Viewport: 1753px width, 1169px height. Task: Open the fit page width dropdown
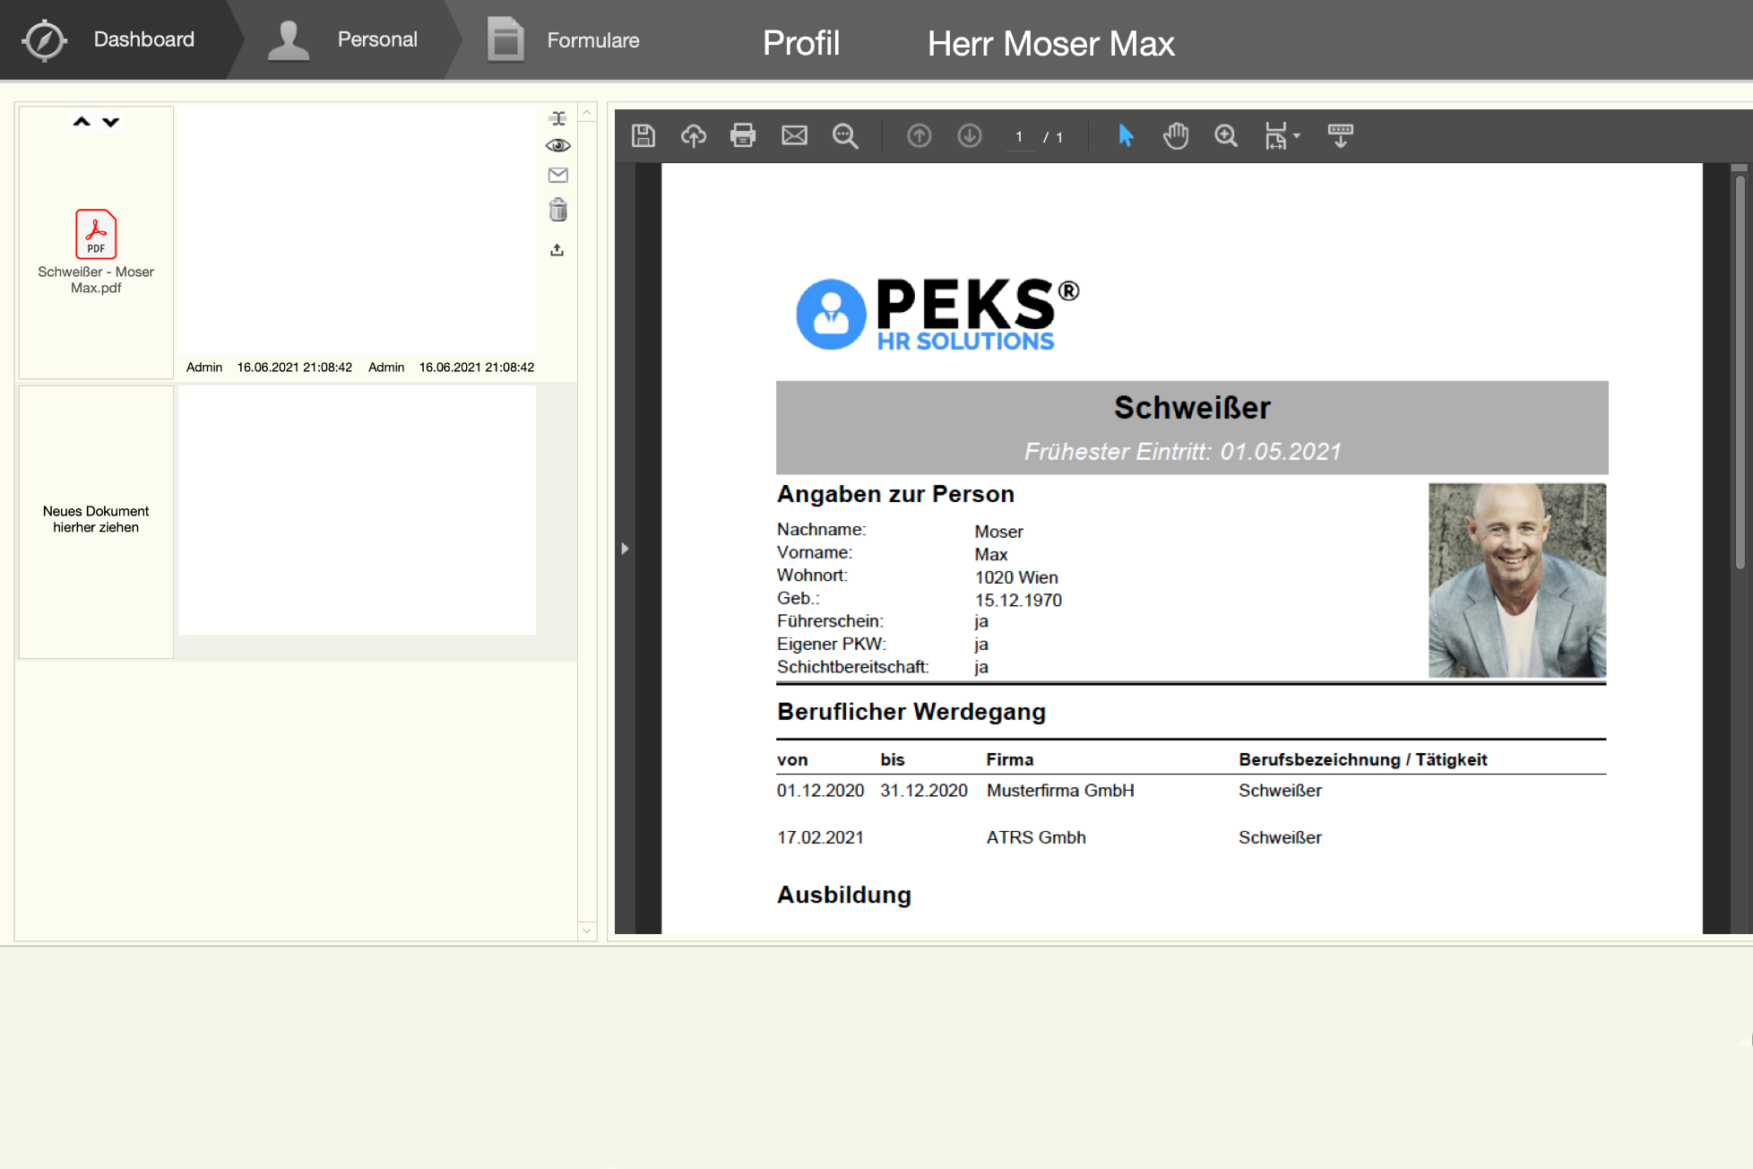coord(1282,135)
